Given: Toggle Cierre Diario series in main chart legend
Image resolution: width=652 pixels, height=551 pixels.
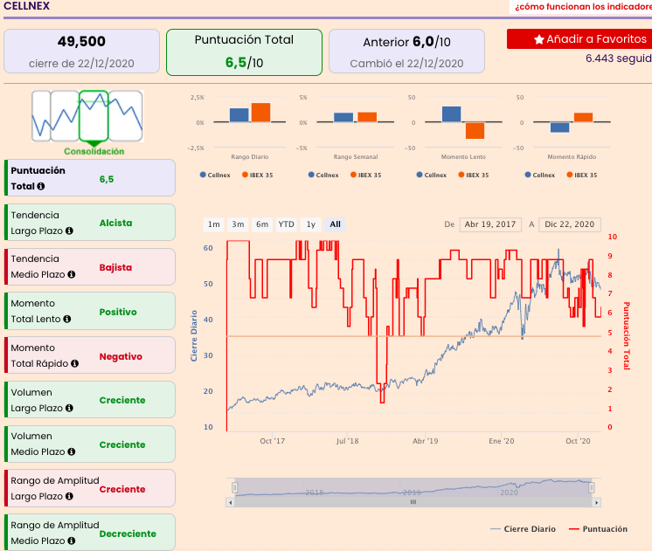Looking at the screenshot, I should [x=524, y=529].
